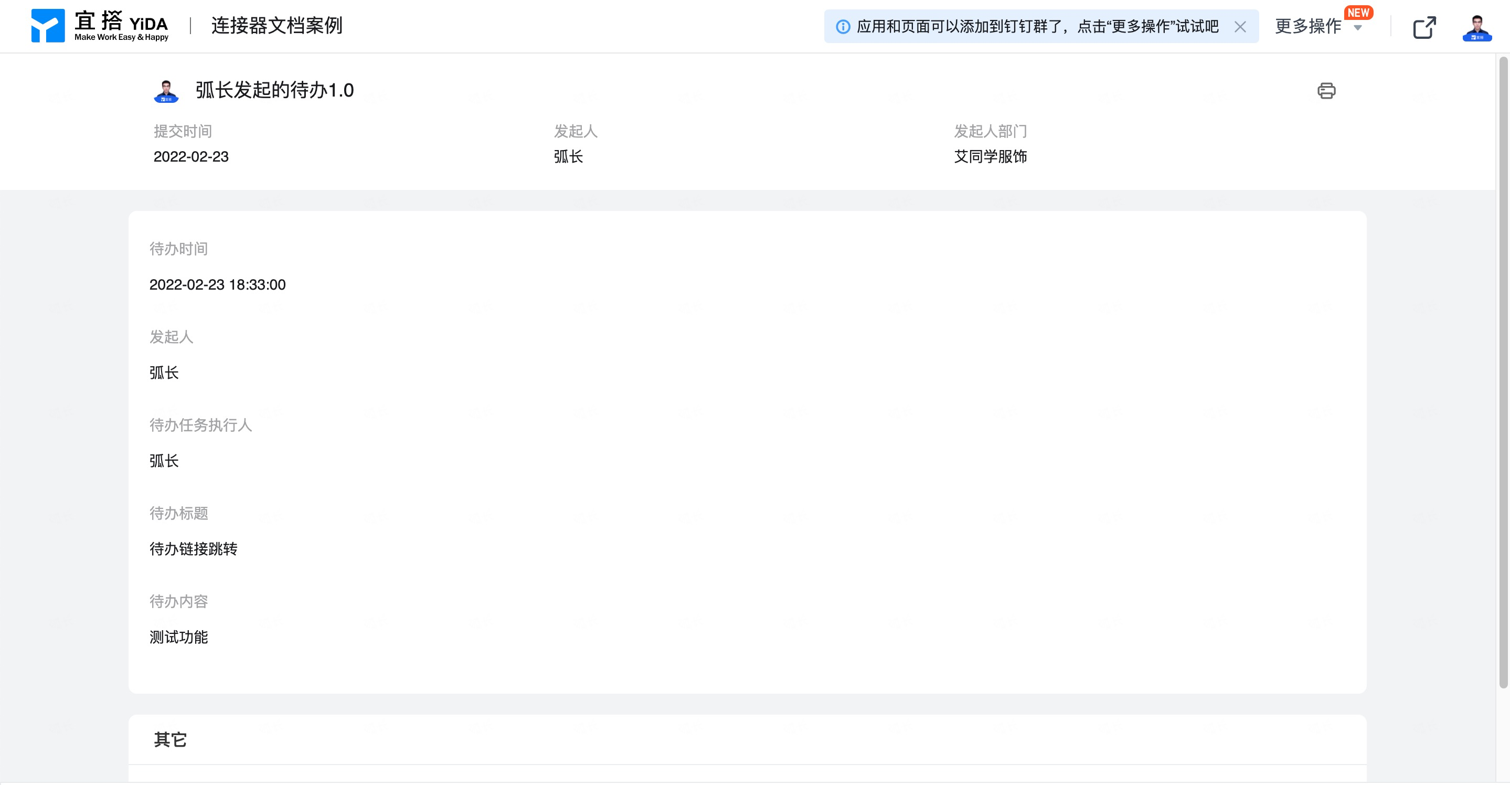Expand the 更多操作 dropdown

pos(1318,26)
